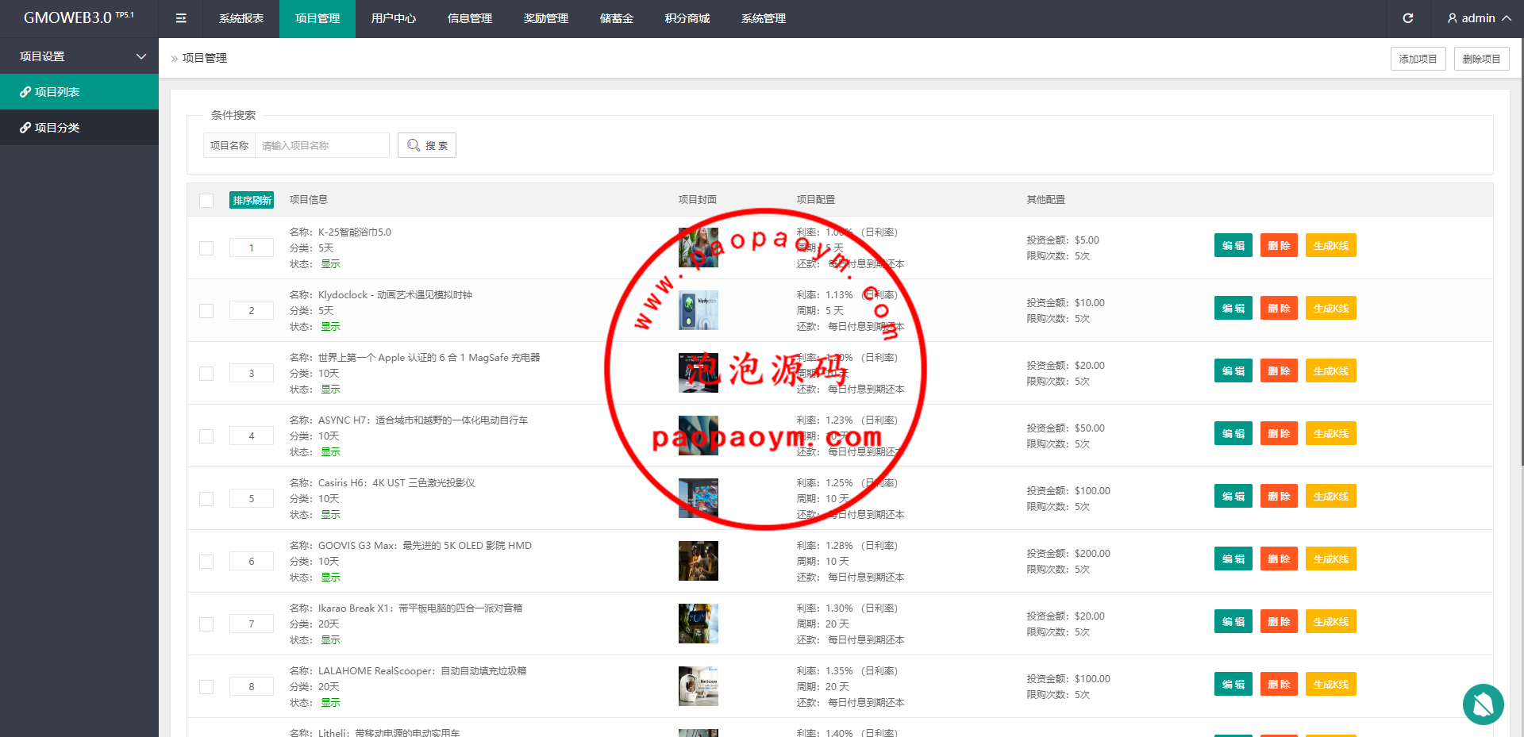Generate K-line for K-25智能浴巾5.0
The height and width of the screenshot is (737, 1524).
pyautogui.click(x=1331, y=245)
